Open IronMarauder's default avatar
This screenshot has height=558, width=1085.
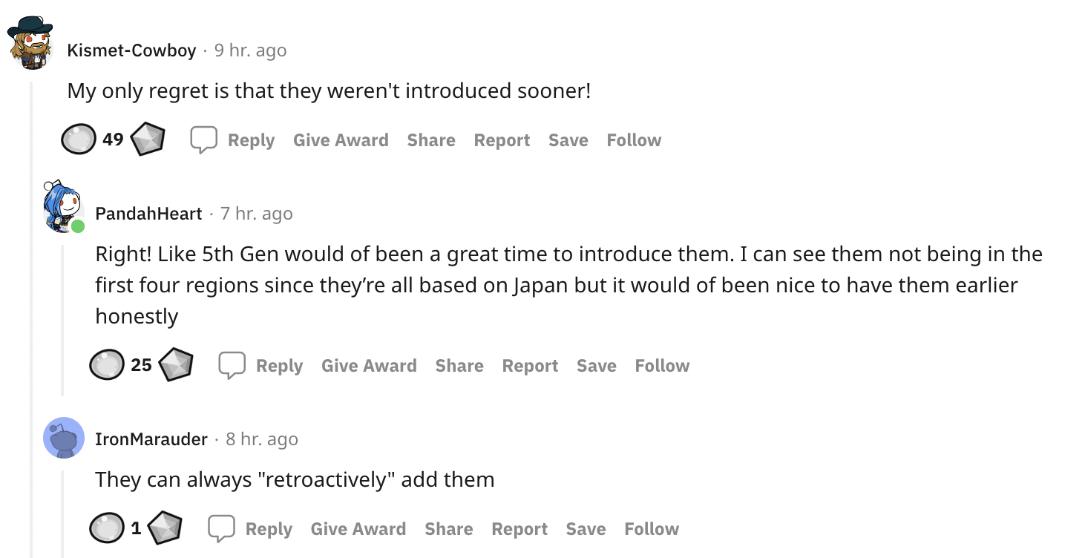coord(64,438)
